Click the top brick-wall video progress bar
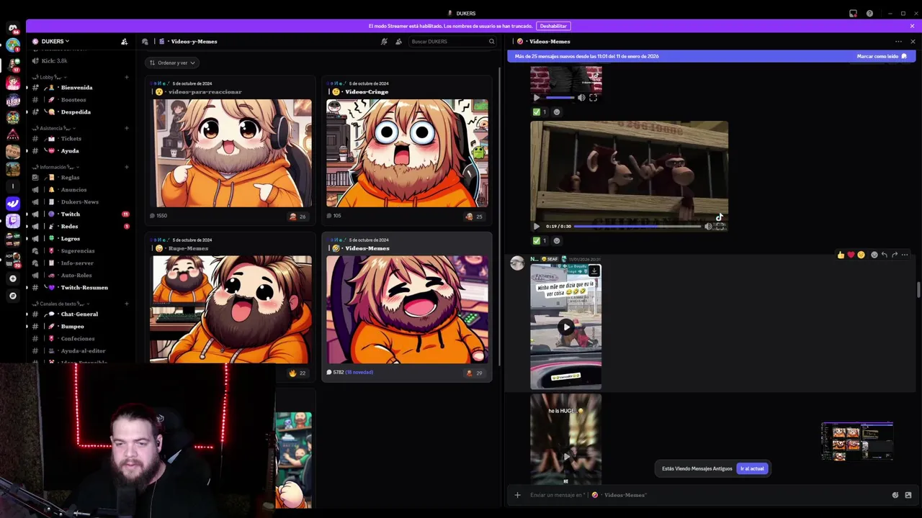 point(560,97)
